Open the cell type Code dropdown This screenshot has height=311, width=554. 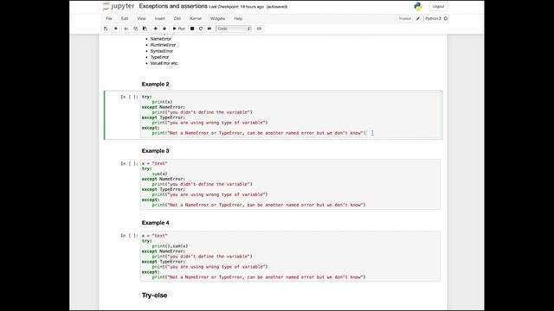click(x=234, y=29)
